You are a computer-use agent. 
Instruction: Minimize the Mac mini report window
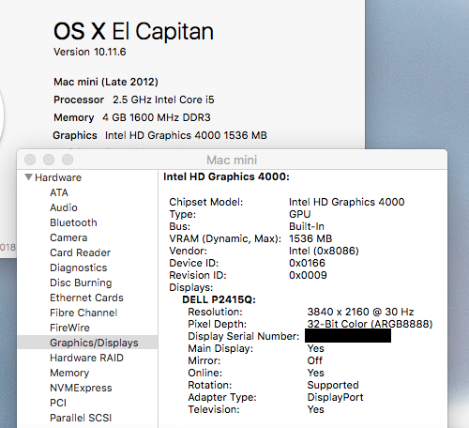click(x=49, y=160)
